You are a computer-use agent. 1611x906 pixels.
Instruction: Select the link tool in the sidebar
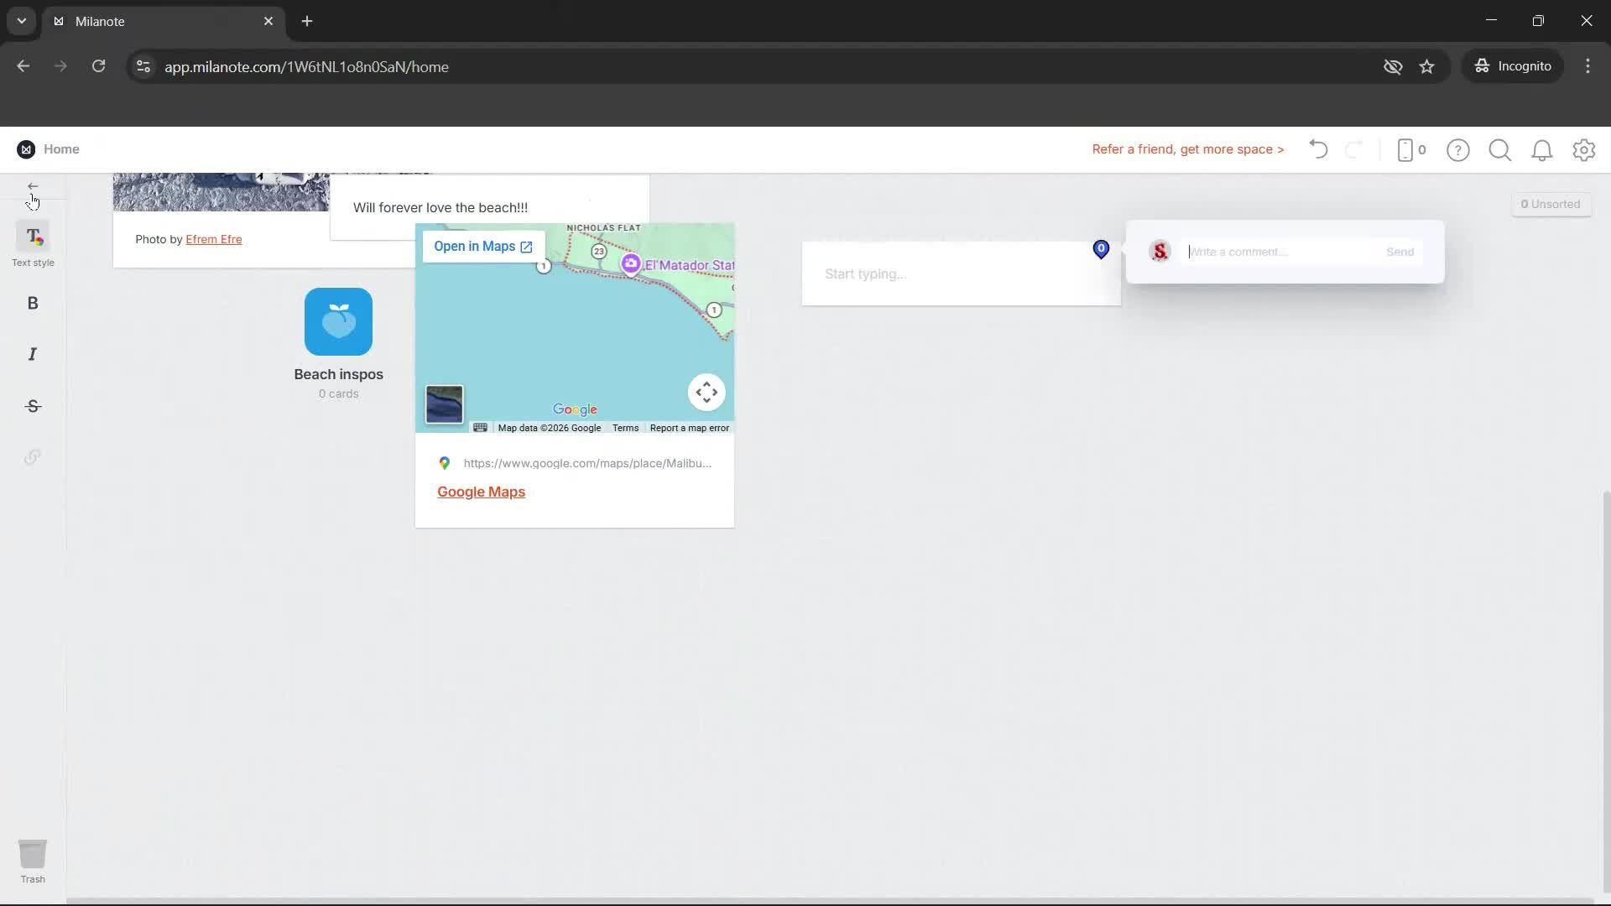coord(32,456)
